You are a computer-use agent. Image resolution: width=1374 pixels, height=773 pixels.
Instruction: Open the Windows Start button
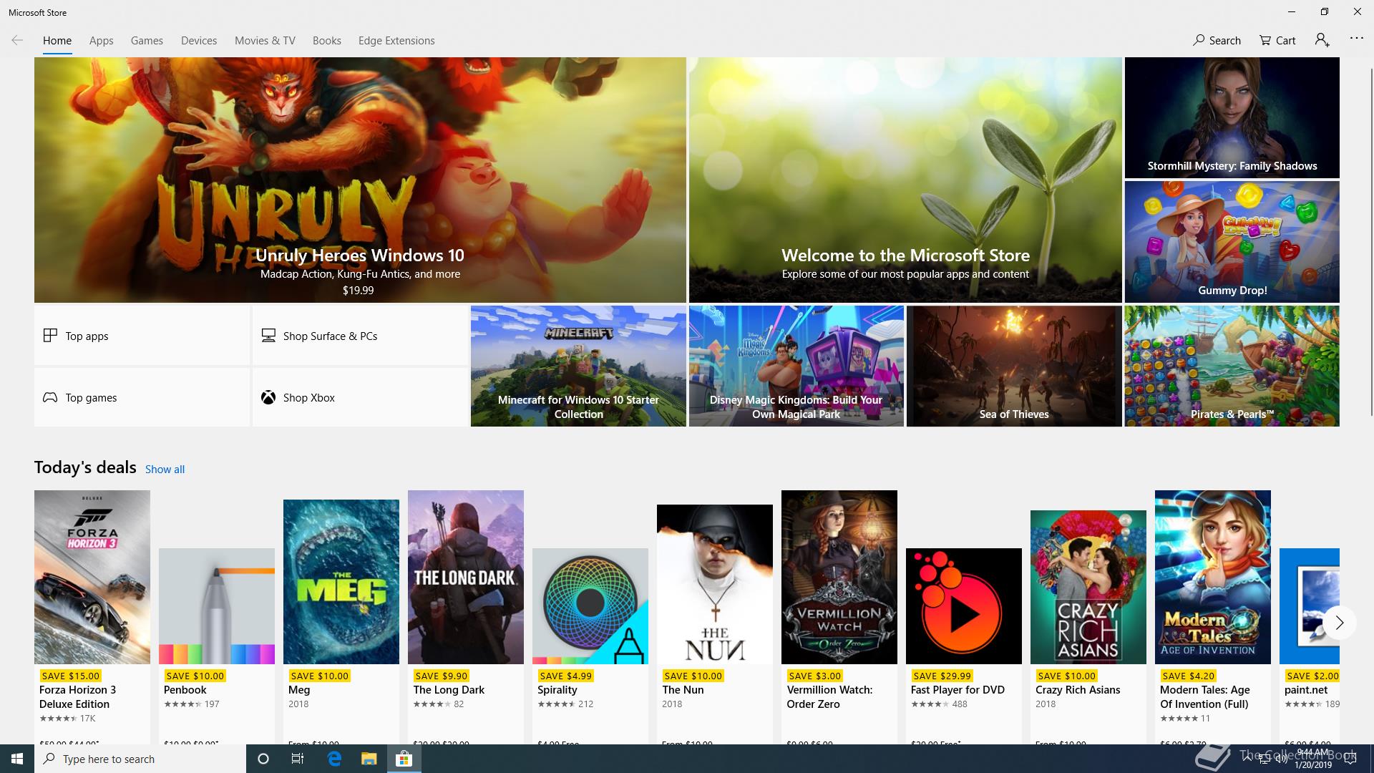click(17, 759)
